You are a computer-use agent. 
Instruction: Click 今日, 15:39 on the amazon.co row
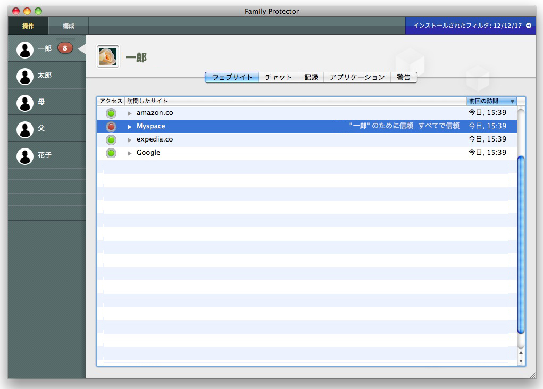487,113
